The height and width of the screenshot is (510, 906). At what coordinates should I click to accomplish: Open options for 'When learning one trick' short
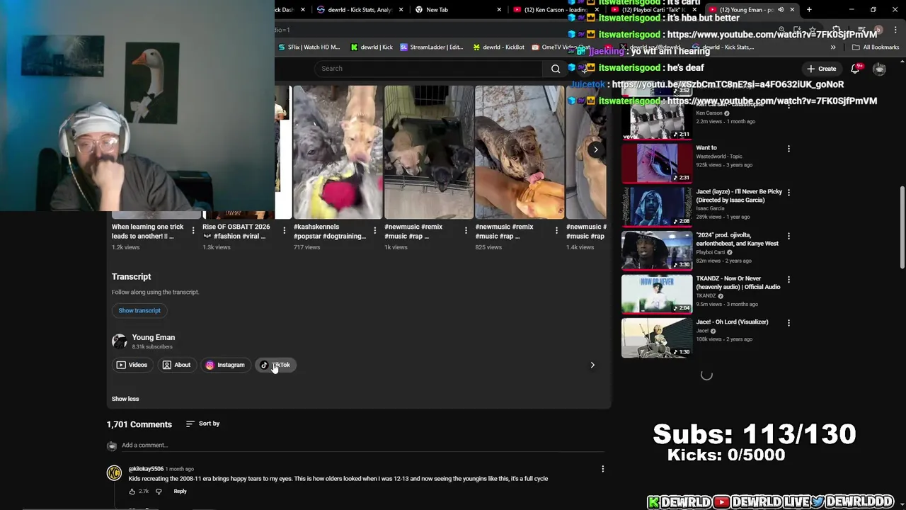(193, 231)
